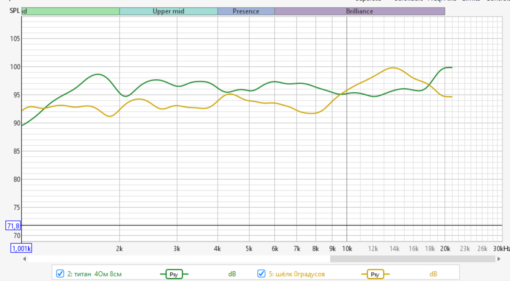Click the 4k label on the frequency axis
Screen dimensions: 510x281
point(218,248)
